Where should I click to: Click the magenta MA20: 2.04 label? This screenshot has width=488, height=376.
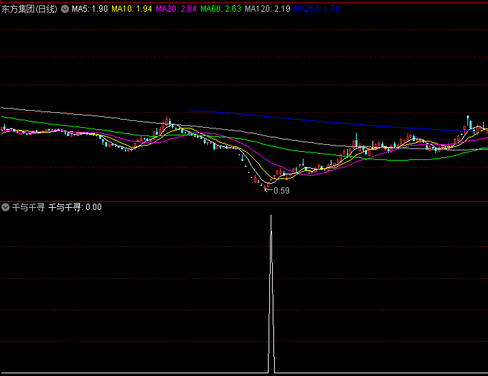pos(176,9)
